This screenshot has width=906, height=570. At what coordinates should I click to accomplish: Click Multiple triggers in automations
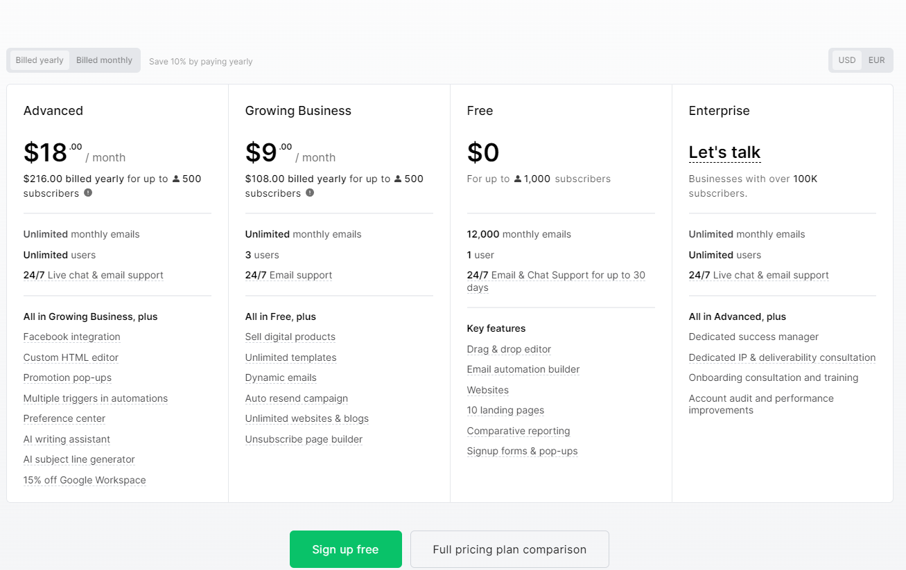(96, 398)
